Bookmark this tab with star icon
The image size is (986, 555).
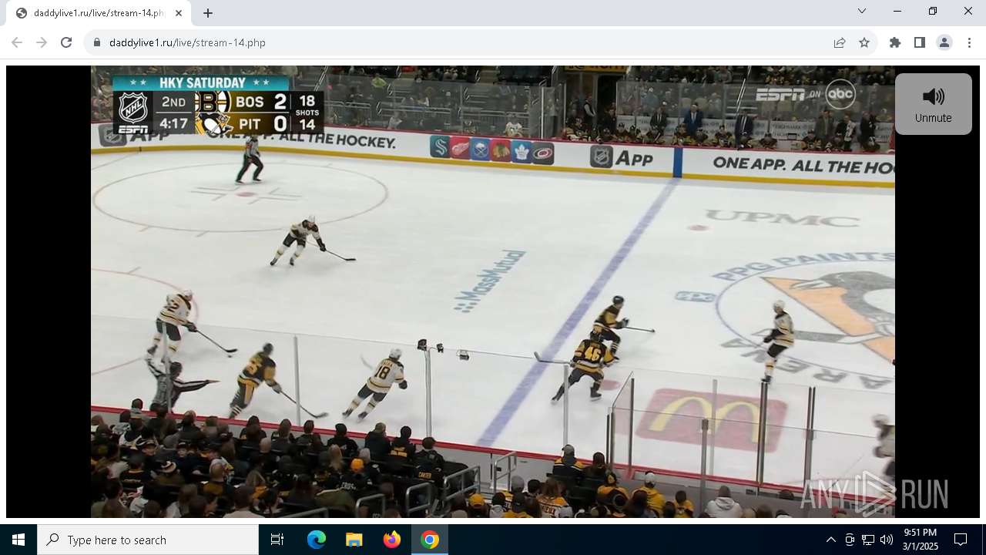[864, 42]
